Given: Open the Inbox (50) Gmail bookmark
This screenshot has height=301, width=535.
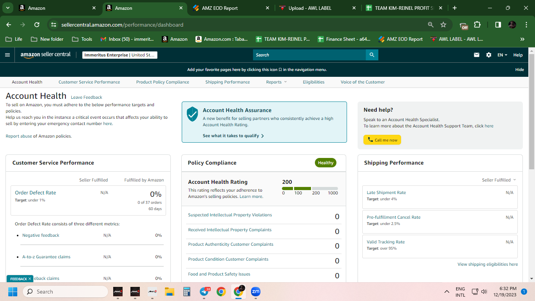Looking at the screenshot, I should coord(127,39).
